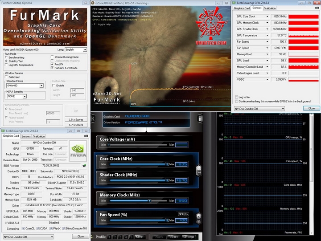This screenshot has height=241, width=321.
Task: Click the user define fan icon
Action: 198,218
